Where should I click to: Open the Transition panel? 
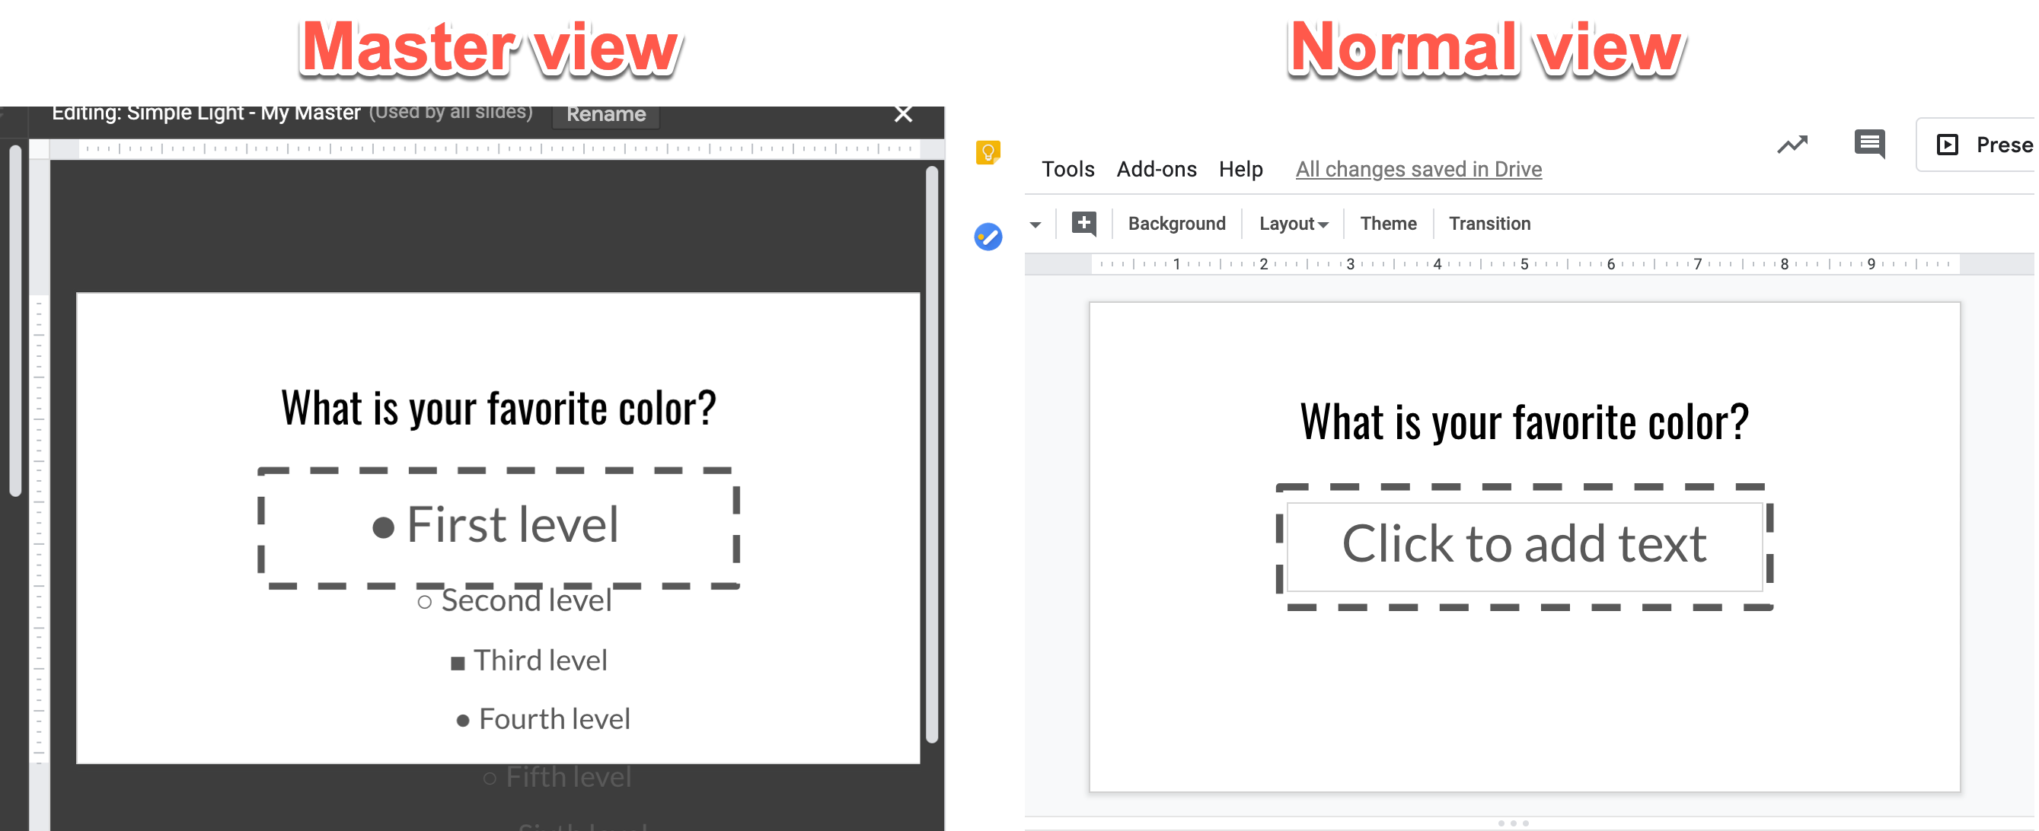[1490, 223]
